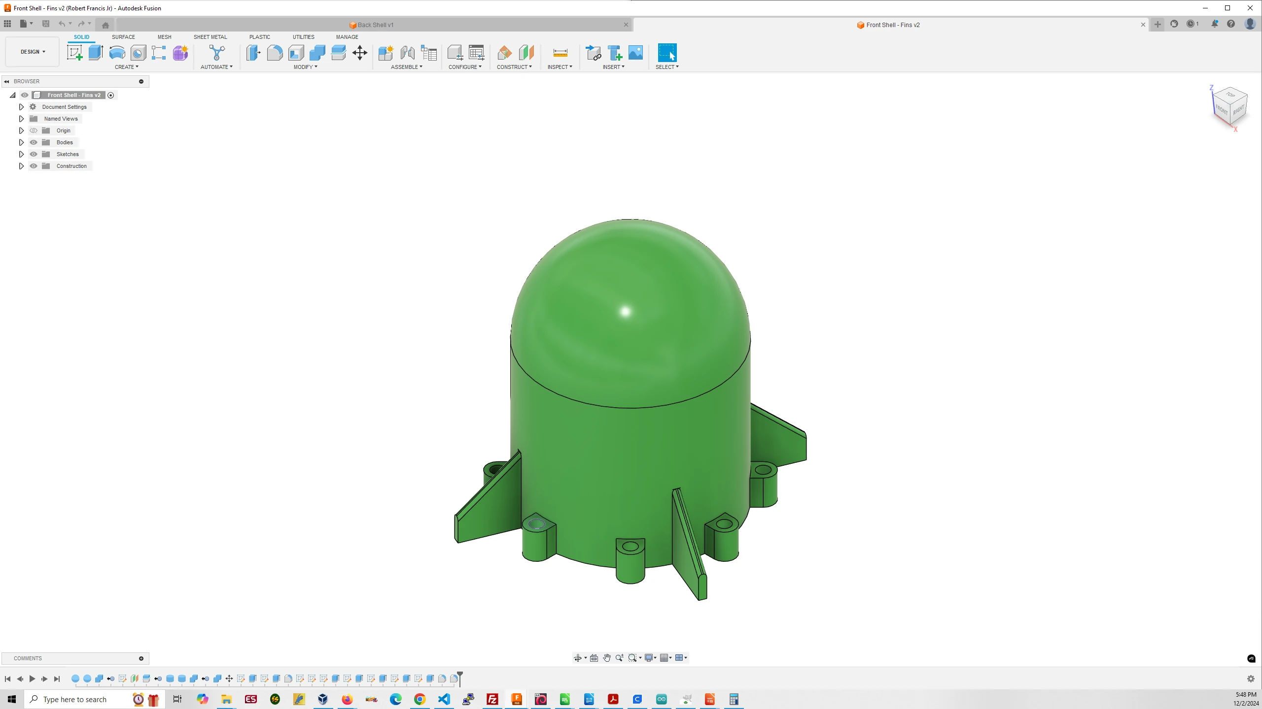Switch to the UTILITIES tab
The image size is (1262, 709).
point(304,37)
